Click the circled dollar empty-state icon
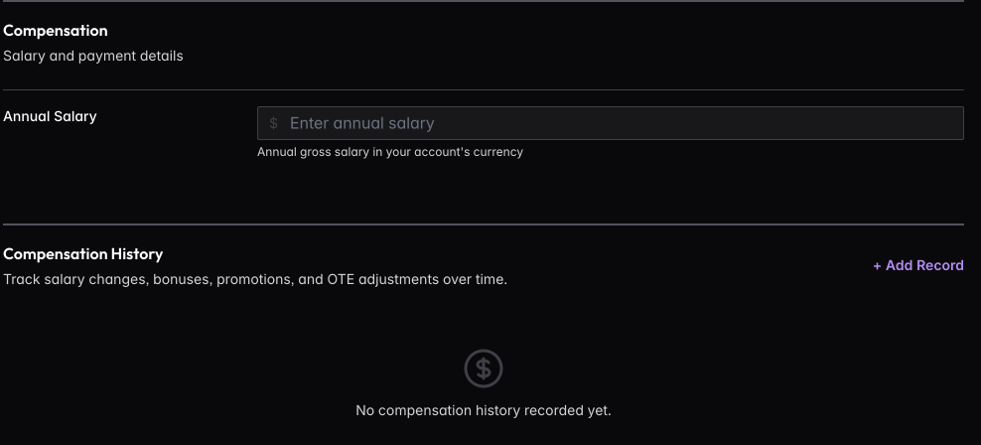 pyautogui.click(x=484, y=370)
